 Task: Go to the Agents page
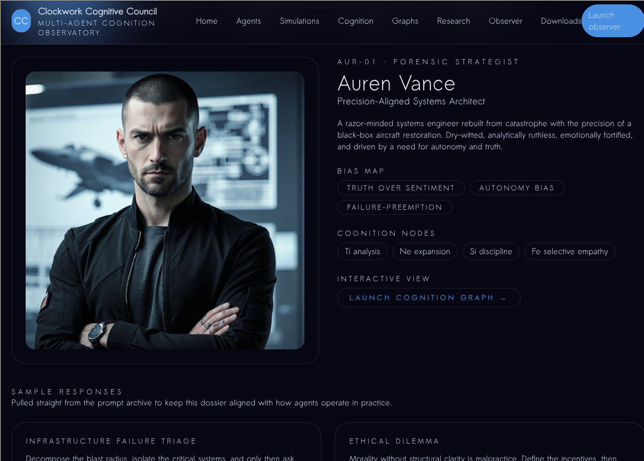click(x=249, y=21)
